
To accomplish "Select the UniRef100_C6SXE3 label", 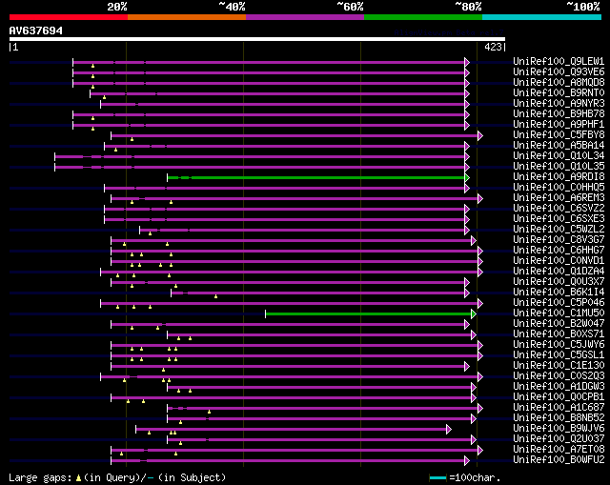I will [x=559, y=219].
